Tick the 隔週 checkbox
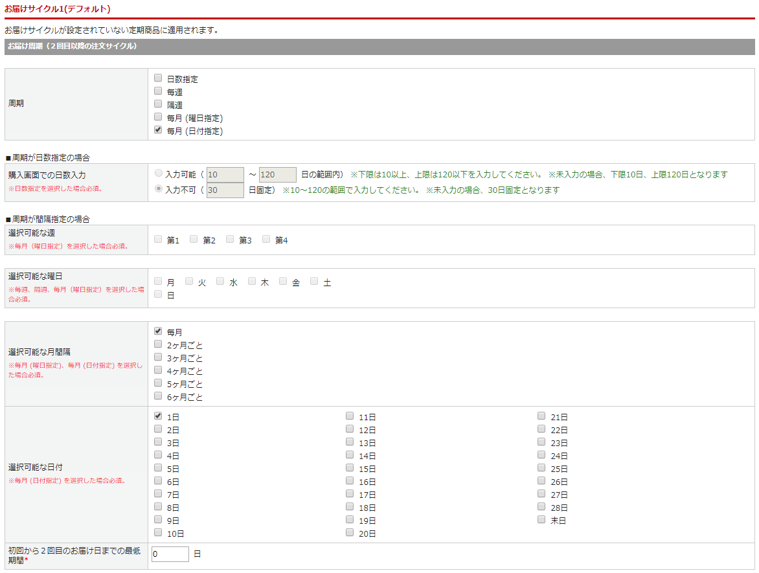 [158, 104]
